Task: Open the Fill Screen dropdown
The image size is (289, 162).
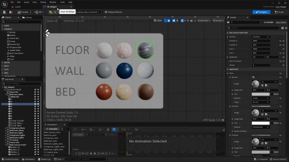Action: click(218, 21)
